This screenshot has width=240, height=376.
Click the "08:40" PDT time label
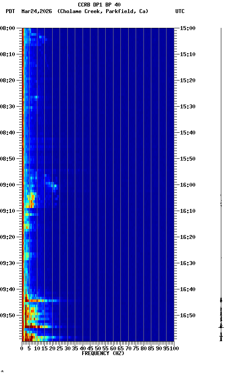click(x=7, y=133)
